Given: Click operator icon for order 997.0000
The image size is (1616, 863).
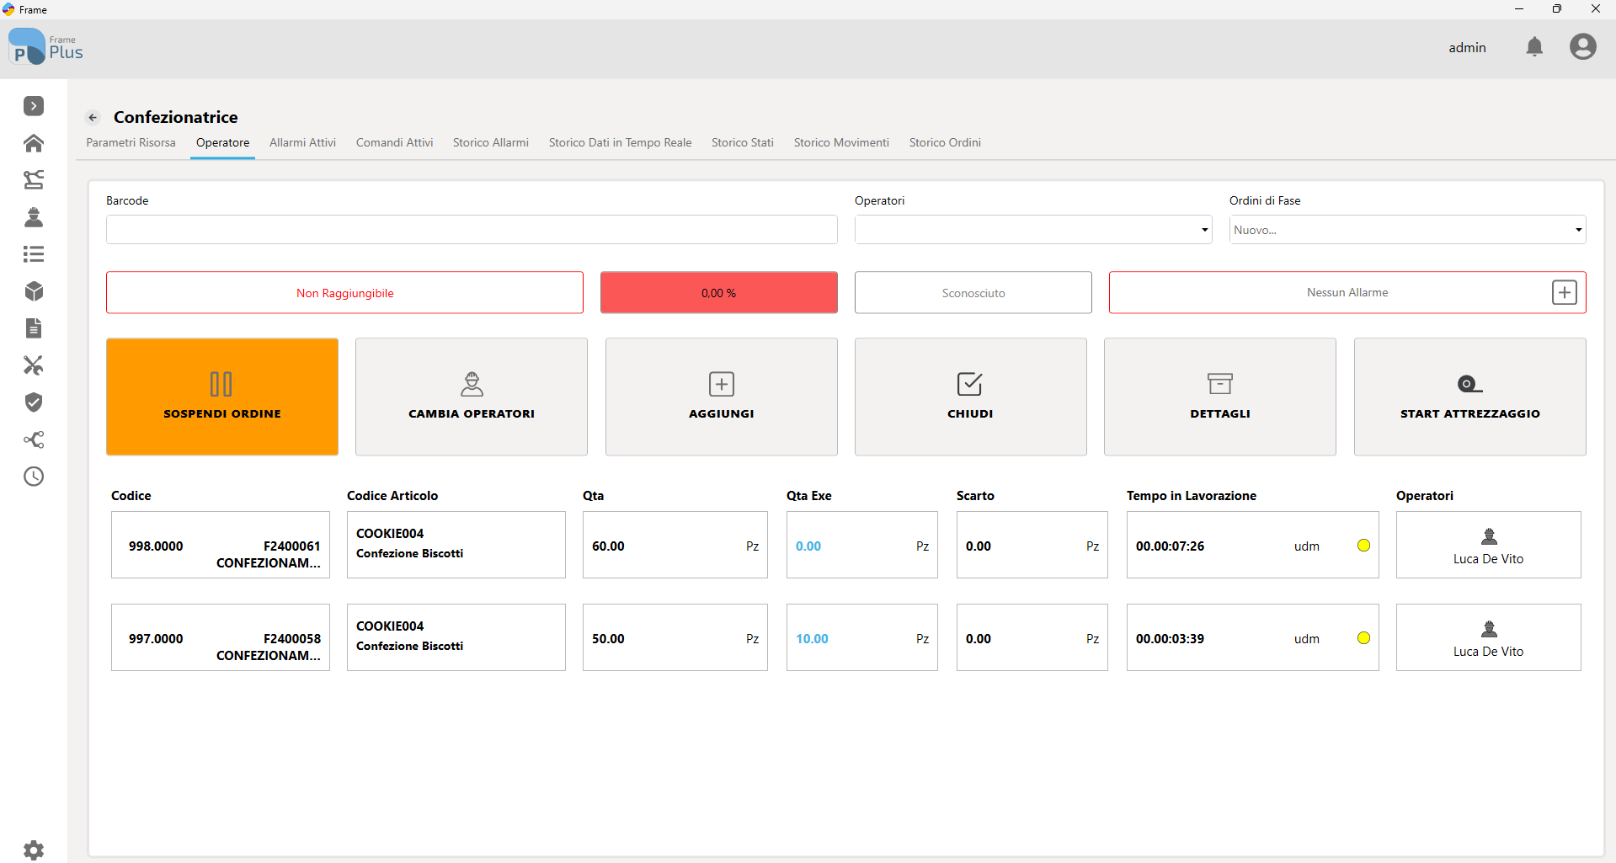Looking at the screenshot, I should pyautogui.click(x=1489, y=629).
